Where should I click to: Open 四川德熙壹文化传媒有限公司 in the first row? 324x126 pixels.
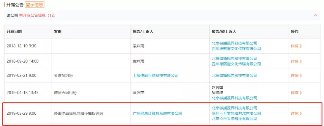click(x=236, y=49)
